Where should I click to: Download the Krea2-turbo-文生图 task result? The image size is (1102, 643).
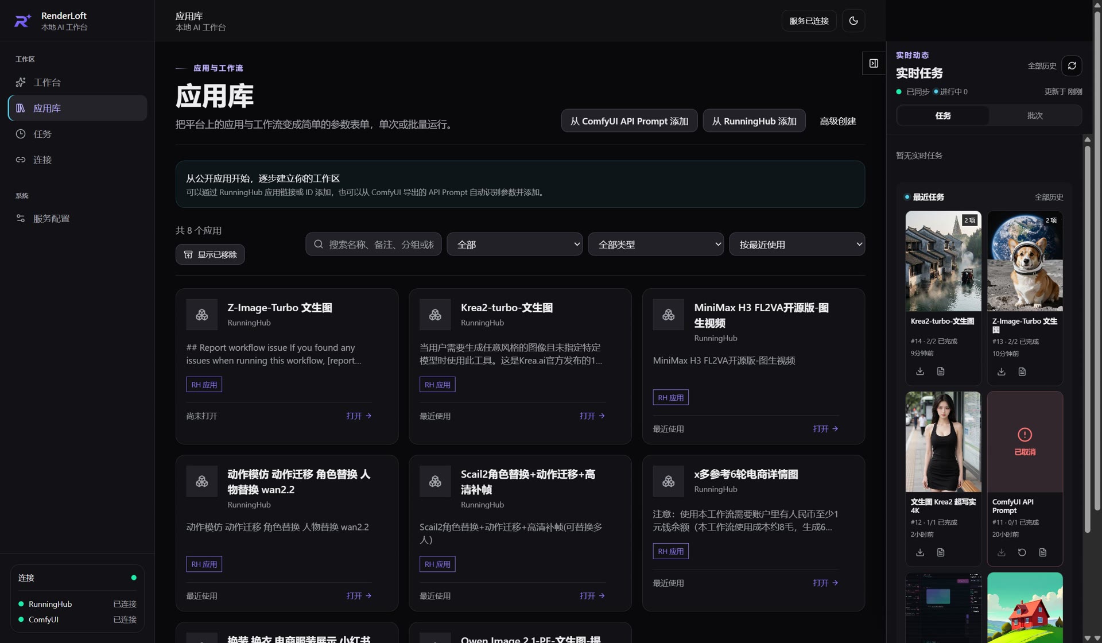click(920, 371)
